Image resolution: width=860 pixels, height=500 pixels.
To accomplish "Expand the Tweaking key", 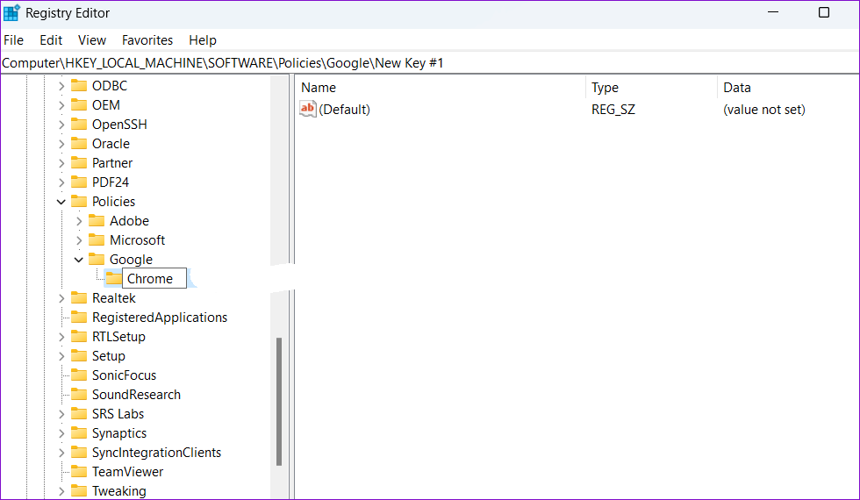I will pyautogui.click(x=61, y=491).
